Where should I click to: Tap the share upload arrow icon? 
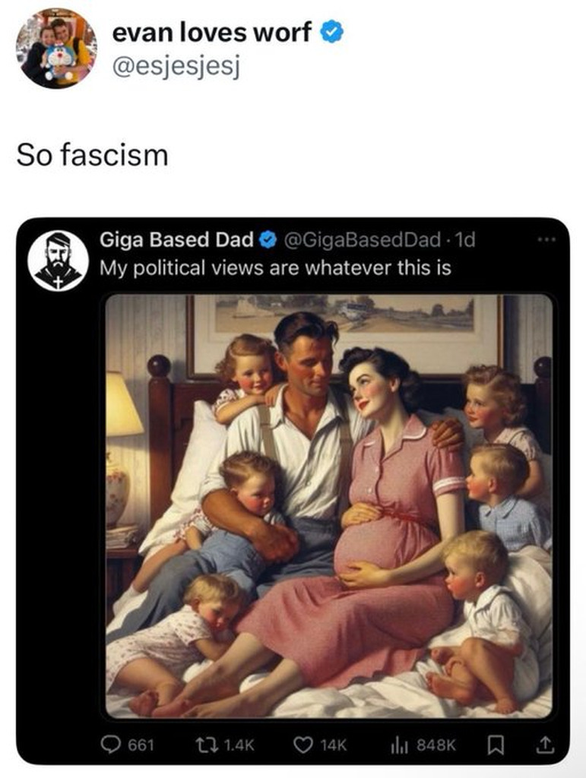tap(543, 745)
